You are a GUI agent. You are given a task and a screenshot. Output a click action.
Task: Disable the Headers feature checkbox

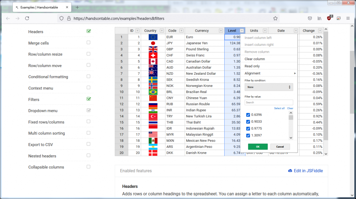tap(89, 31)
